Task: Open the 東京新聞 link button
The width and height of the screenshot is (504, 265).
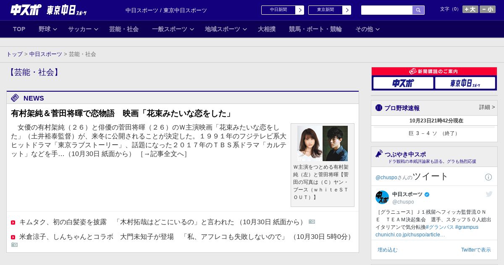Action: pyautogui.click(x=325, y=10)
